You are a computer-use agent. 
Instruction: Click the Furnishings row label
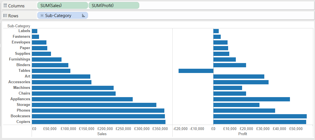click(20, 59)
